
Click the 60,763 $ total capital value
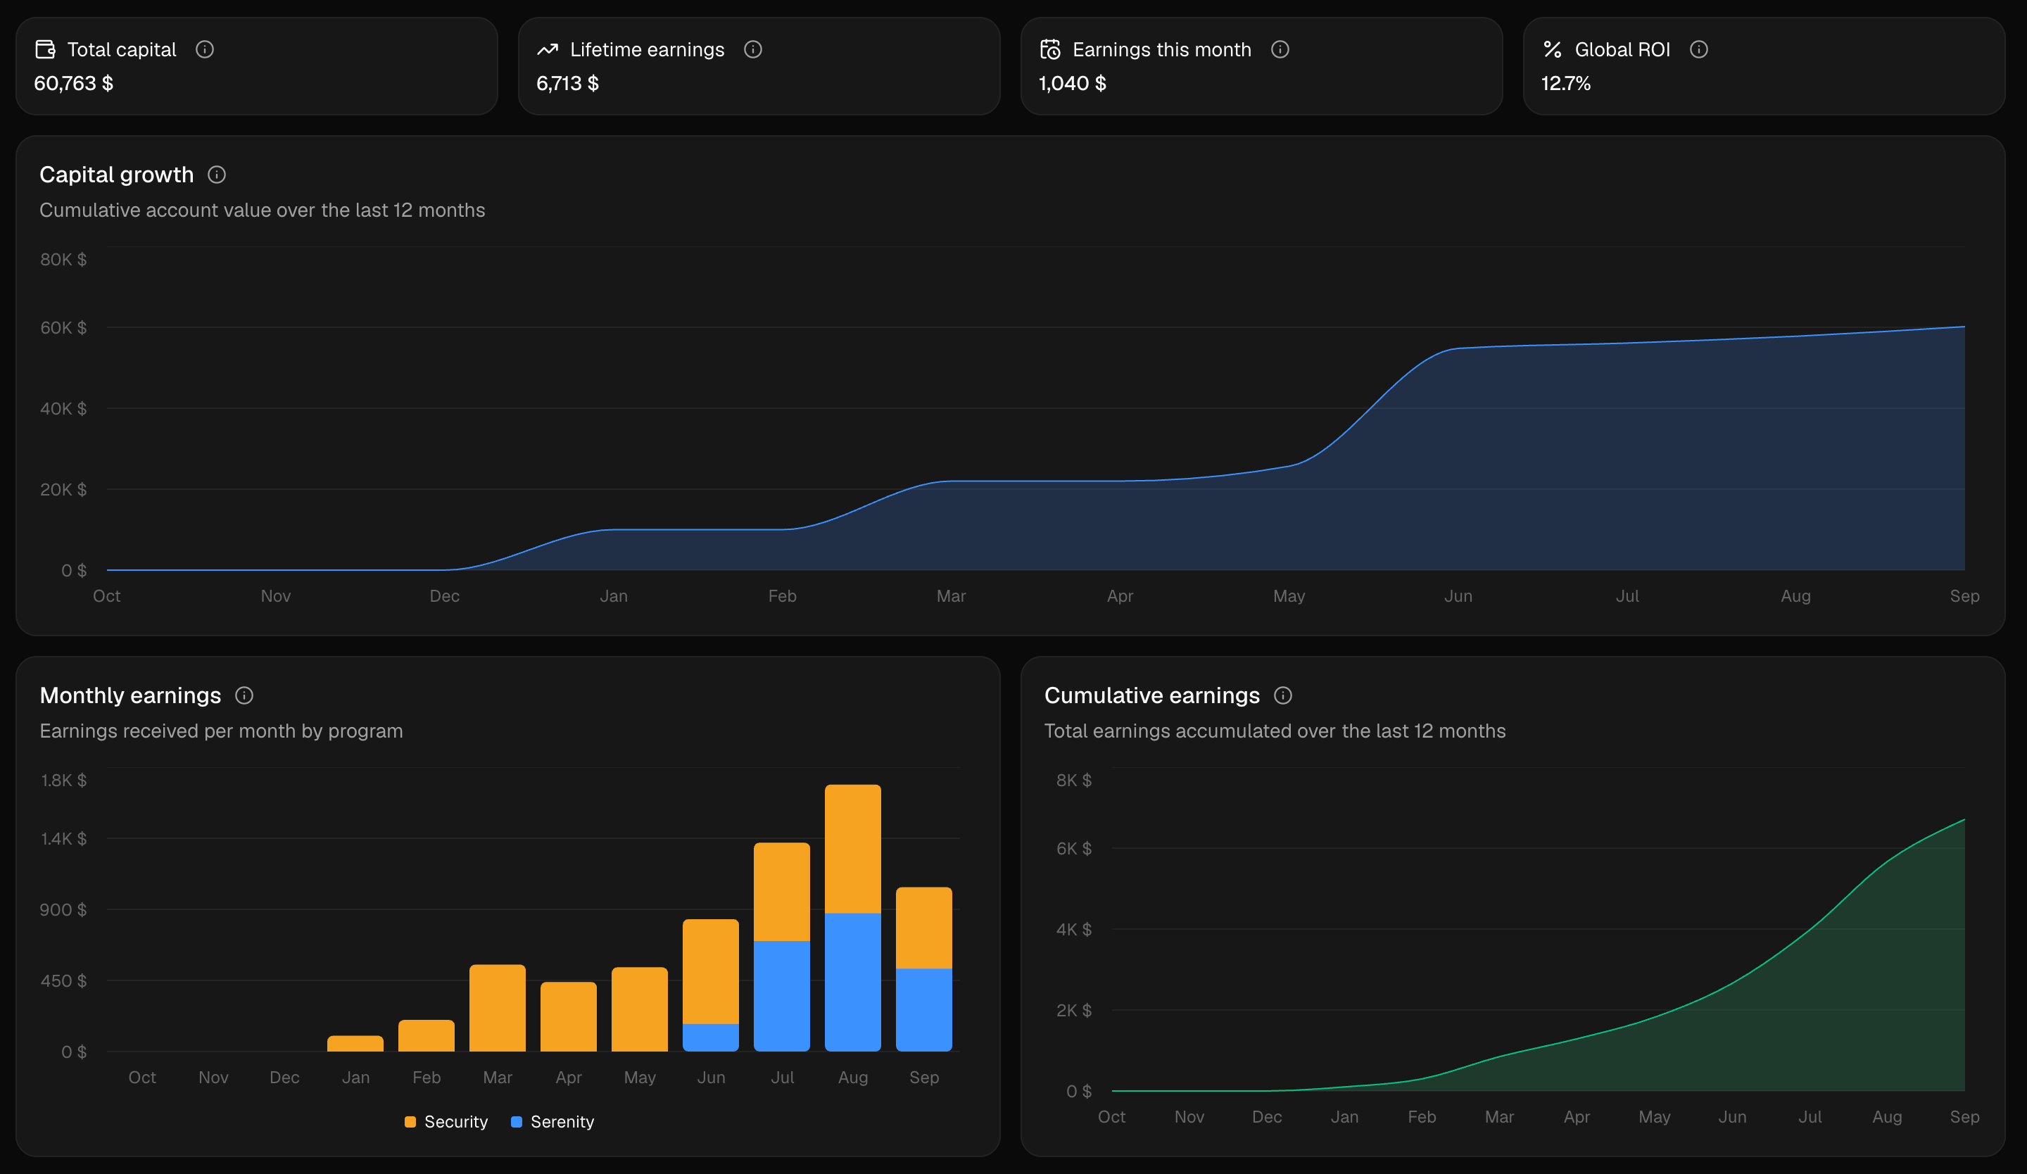(74, 84)
